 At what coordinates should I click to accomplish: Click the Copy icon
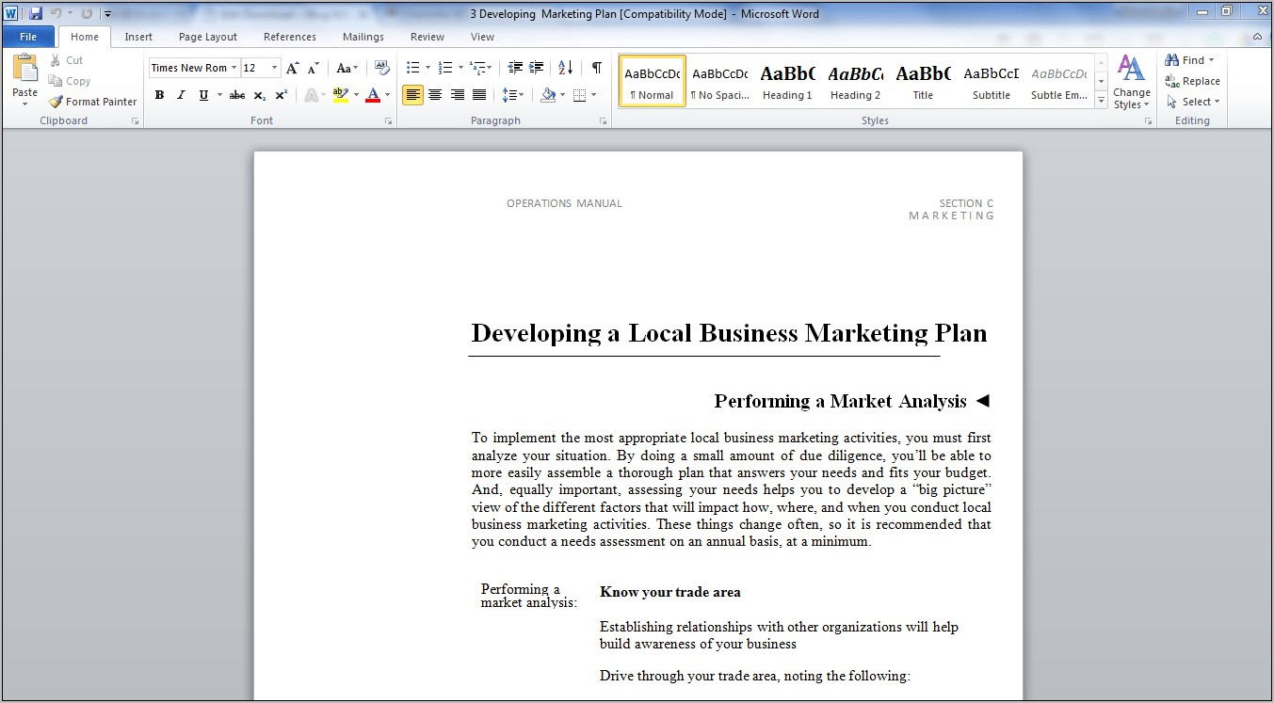pyautogui.click(x=56, y=81)
